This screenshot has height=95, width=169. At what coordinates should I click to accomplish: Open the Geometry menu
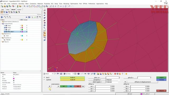point(21,4)
